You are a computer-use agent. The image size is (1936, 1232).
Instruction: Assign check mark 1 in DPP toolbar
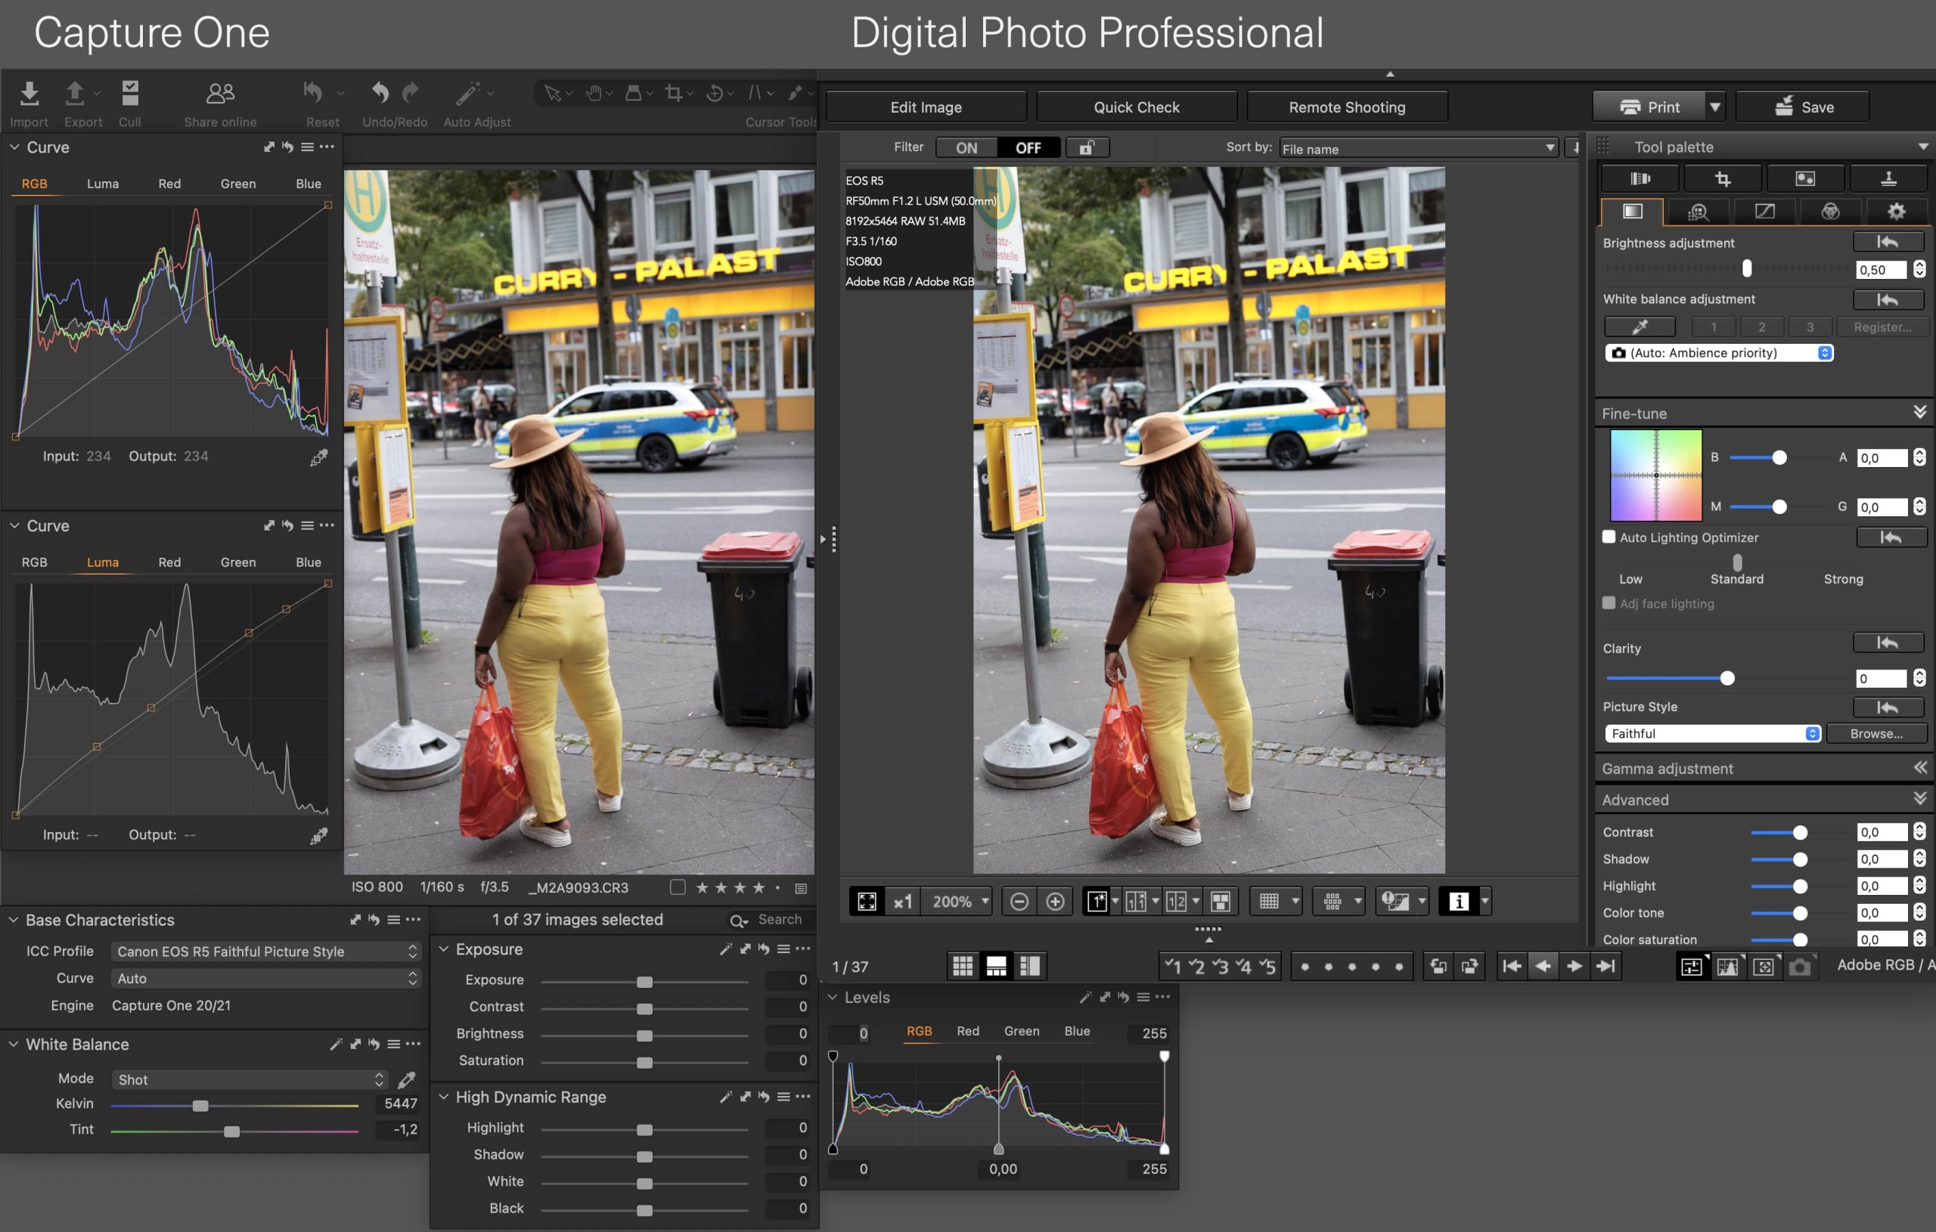(x=1172, y=966)
